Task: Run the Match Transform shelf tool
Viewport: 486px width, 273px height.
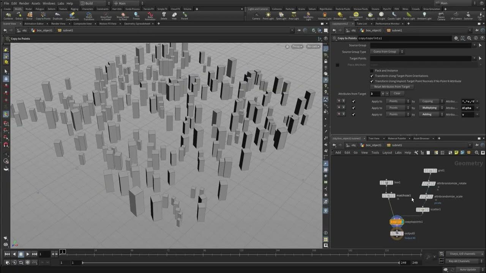Action: tap(89, 16)
